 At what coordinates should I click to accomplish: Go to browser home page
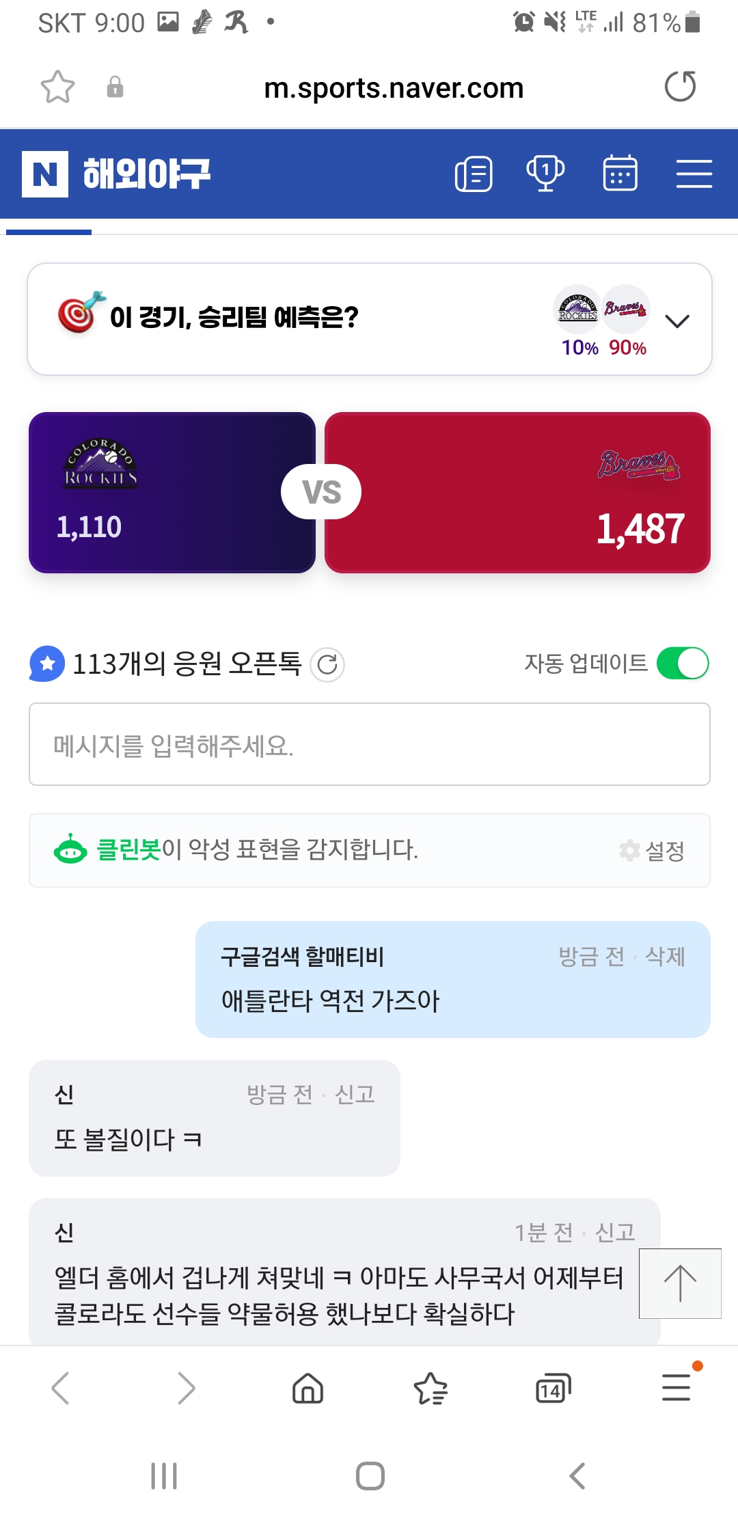tap(307, 1389)
